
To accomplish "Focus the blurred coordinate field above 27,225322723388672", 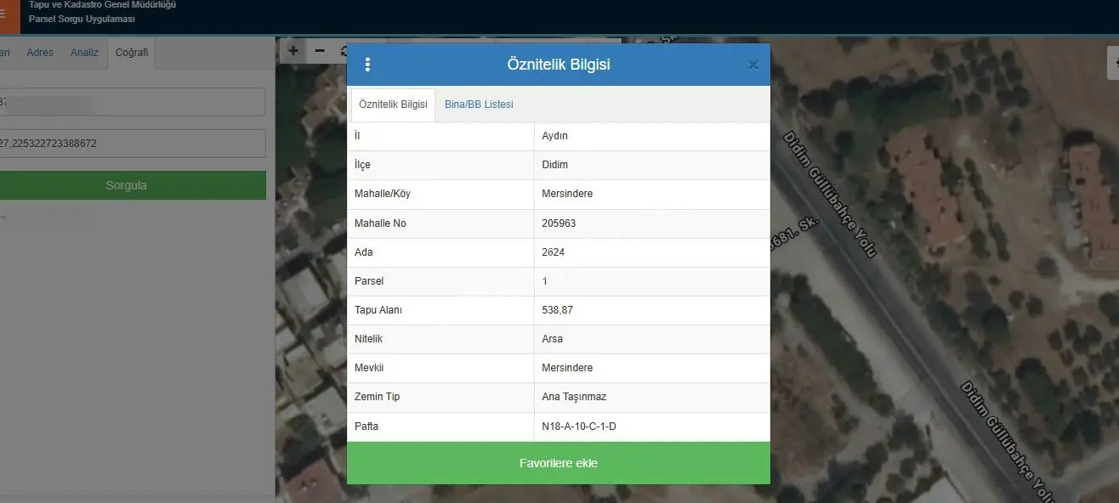I will tap(132, 102).
